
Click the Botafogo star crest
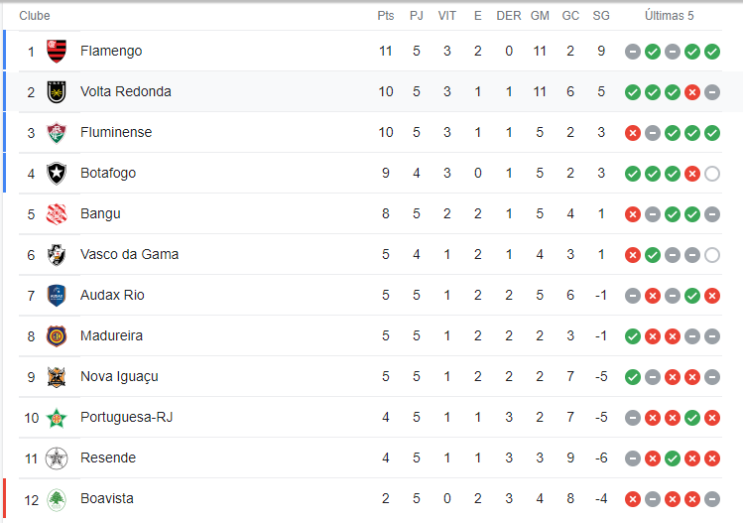(57, 173)
